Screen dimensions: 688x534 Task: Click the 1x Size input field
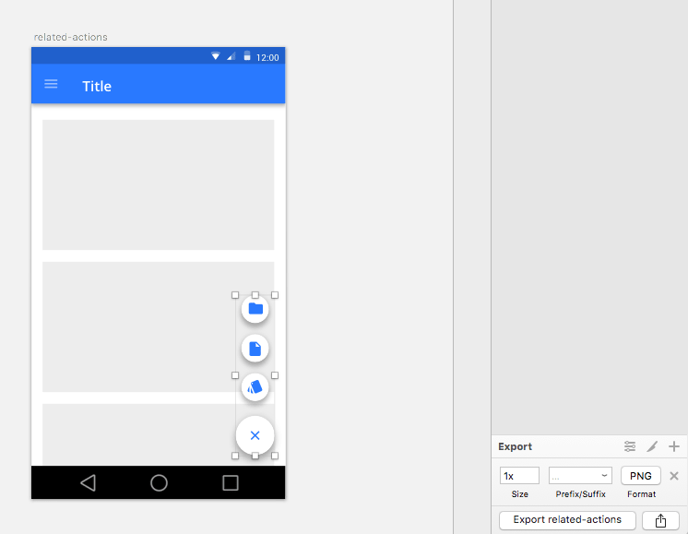click(519, 476)
